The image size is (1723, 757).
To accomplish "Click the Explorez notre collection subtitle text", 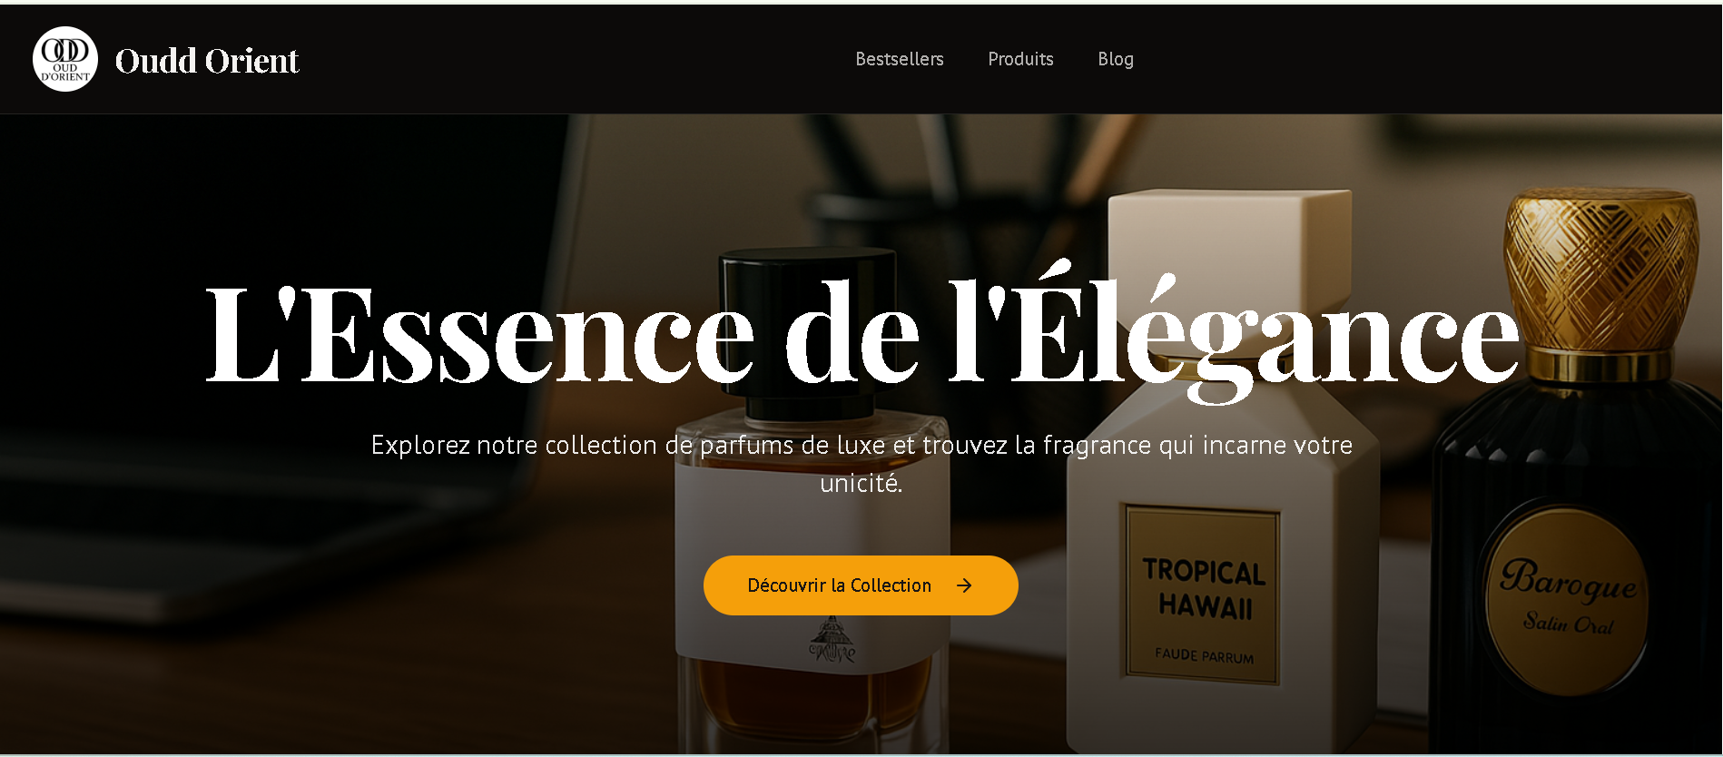I will 861,463.
